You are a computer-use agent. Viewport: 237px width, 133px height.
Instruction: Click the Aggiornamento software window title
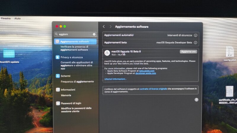coord(132,27)
